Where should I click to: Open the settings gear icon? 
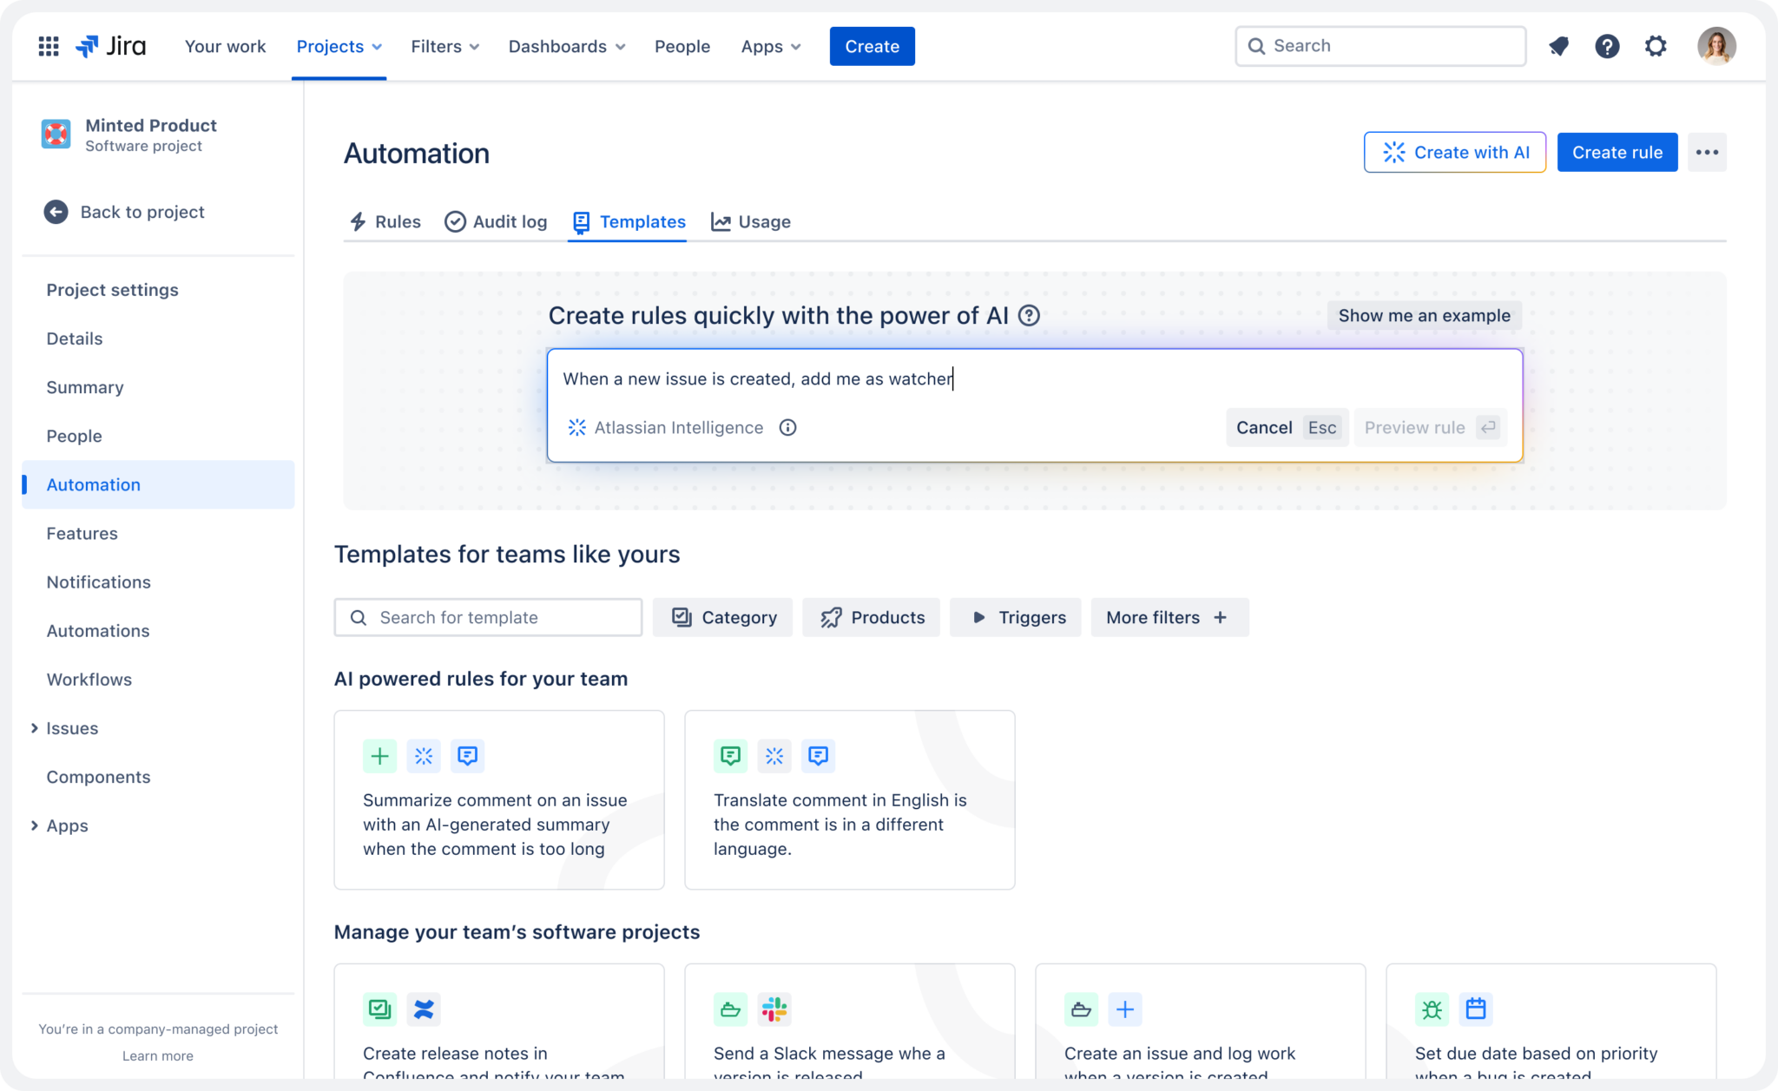tap(1656, 46)
